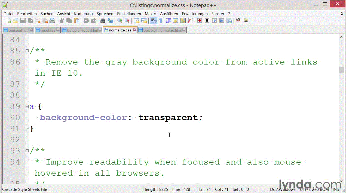
Task: Click the Stop recording square icon
Action: click(207, 21)
